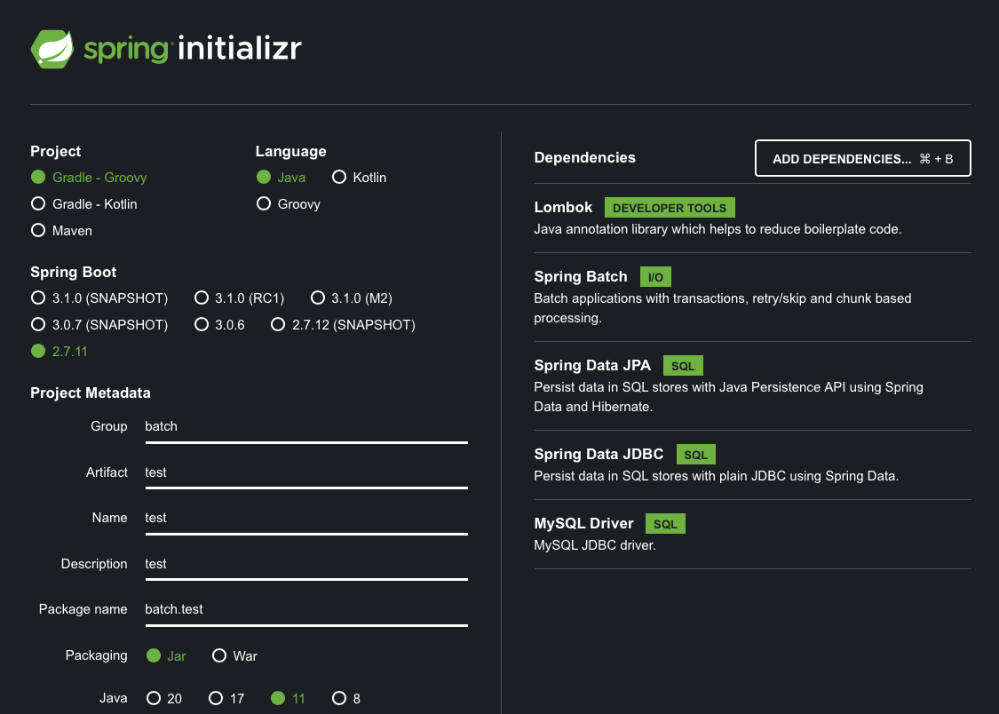Click the Spring Data JDBC dependency title
Screen dimensions: 999x714
click(599, 454)
